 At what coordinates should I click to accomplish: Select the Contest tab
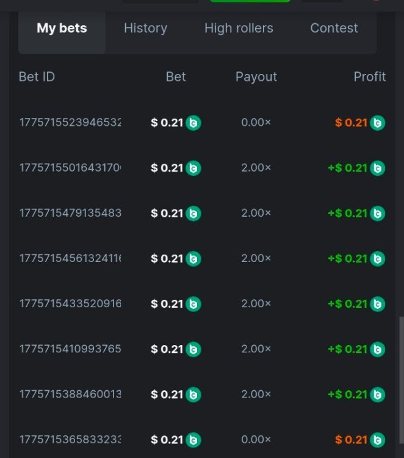coord(334,28)
